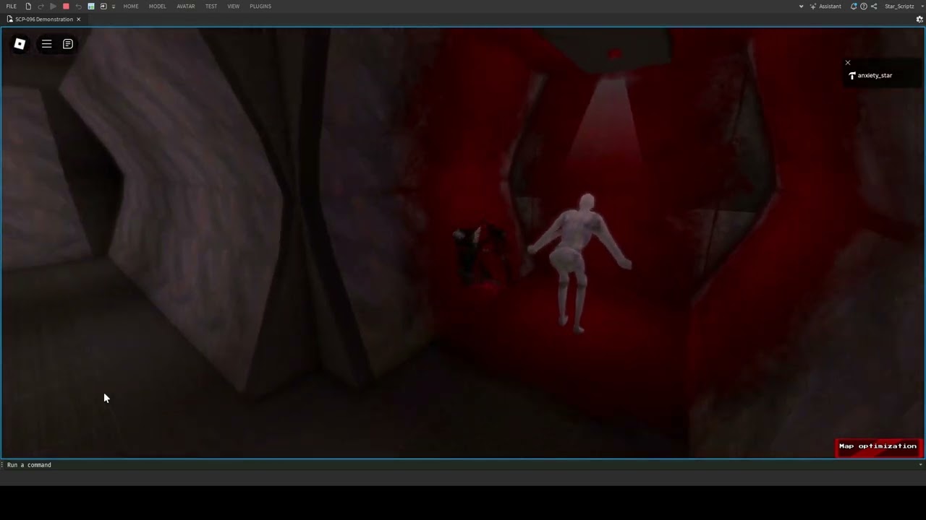This screenshot has width=926, height=520.
Task: Open viewport settings gear icon
Action: tap(919, 19)
